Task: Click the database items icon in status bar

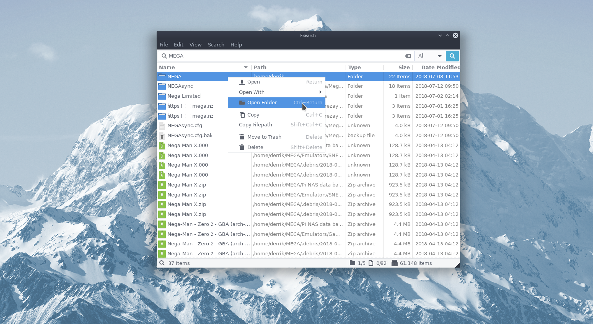Action: (x=394, y=263)
